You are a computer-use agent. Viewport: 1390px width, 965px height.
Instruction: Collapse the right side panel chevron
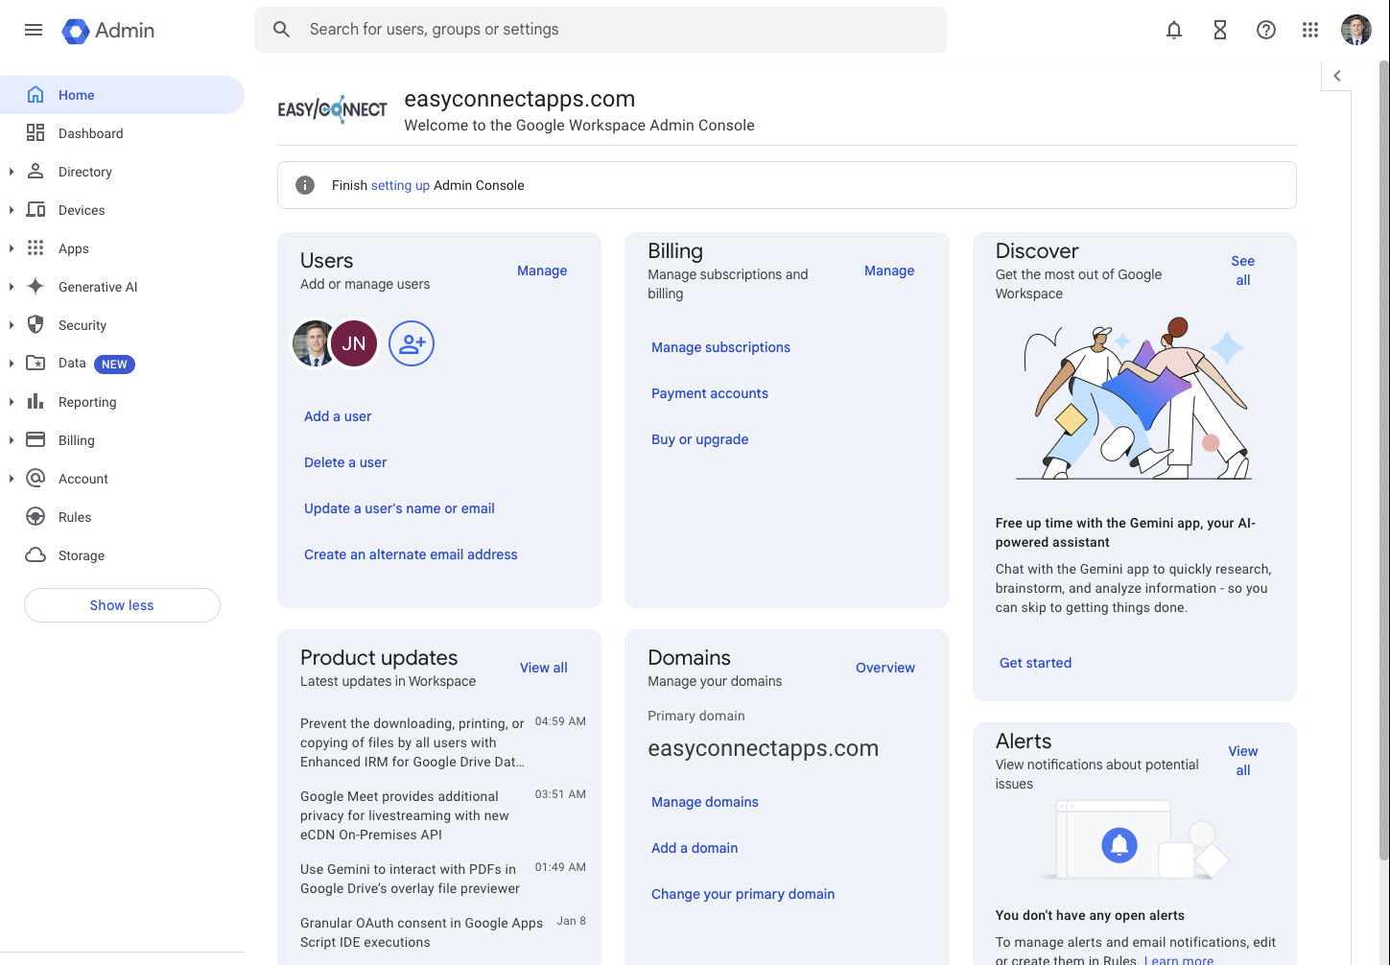[x=1336, y=76]
